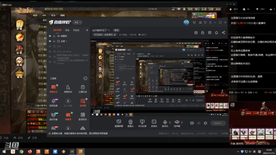276x155 pixels.
Task: Open Chrome from the taskbar
Action: tap(21, 152)
